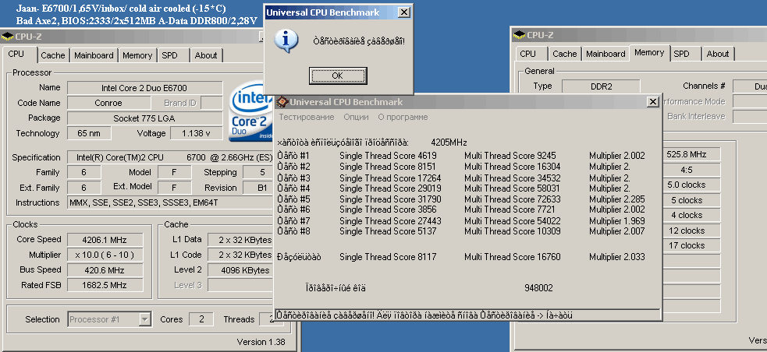Screen dimensions: 767x352
Task: Close the Universal CPU Benchmark message dialog
Action: [403, 12]
